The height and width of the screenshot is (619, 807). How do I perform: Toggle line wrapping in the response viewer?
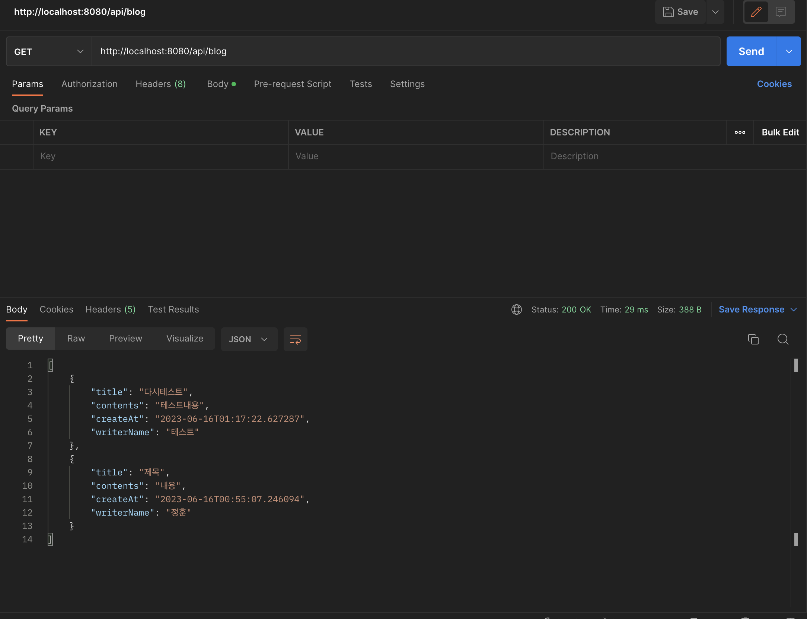click(295, 339)
